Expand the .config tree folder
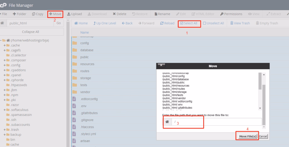This screenshot has width=289, height=147. tap(5, 65)
